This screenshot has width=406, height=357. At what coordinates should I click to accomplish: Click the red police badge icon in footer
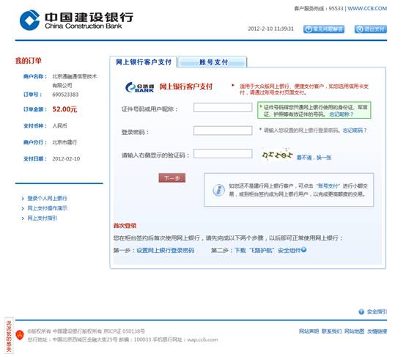[20, 335]
